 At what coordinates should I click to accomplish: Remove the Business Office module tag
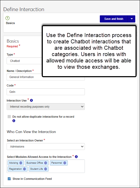tap(45, 163)
